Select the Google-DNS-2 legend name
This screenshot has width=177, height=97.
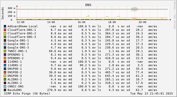click(x=18, y=44)
